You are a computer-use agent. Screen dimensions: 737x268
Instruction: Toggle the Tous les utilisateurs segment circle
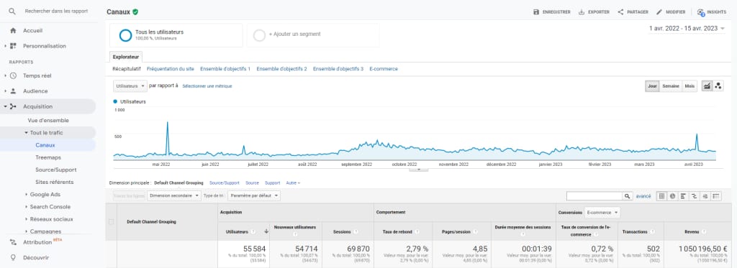[125, 35]
